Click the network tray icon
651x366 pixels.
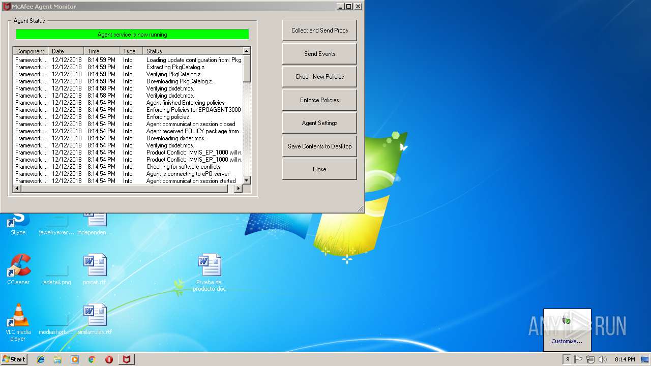tap(590, 359)
